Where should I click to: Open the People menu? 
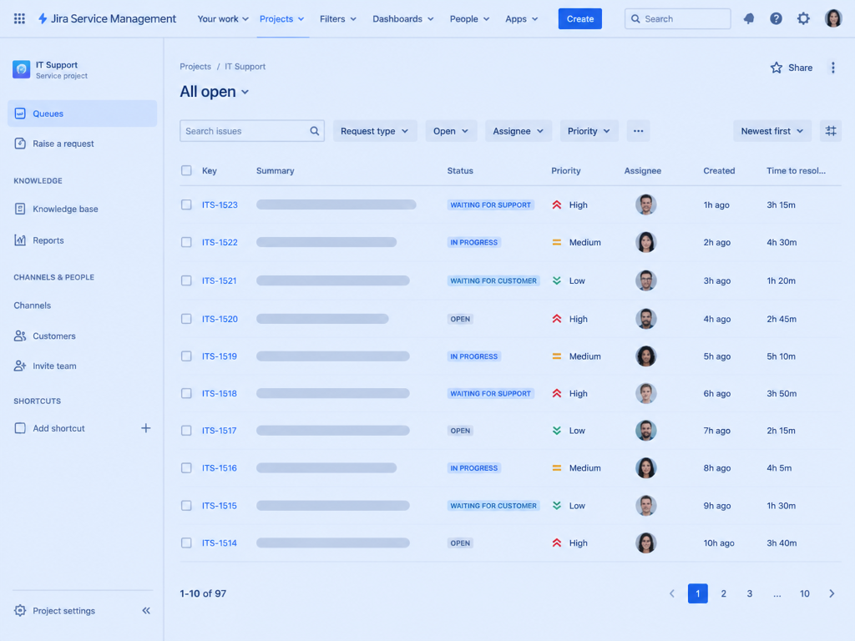pos(469,18)
